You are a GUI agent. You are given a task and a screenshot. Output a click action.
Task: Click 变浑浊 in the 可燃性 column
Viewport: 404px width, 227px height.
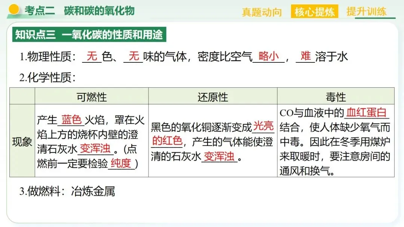95,149
